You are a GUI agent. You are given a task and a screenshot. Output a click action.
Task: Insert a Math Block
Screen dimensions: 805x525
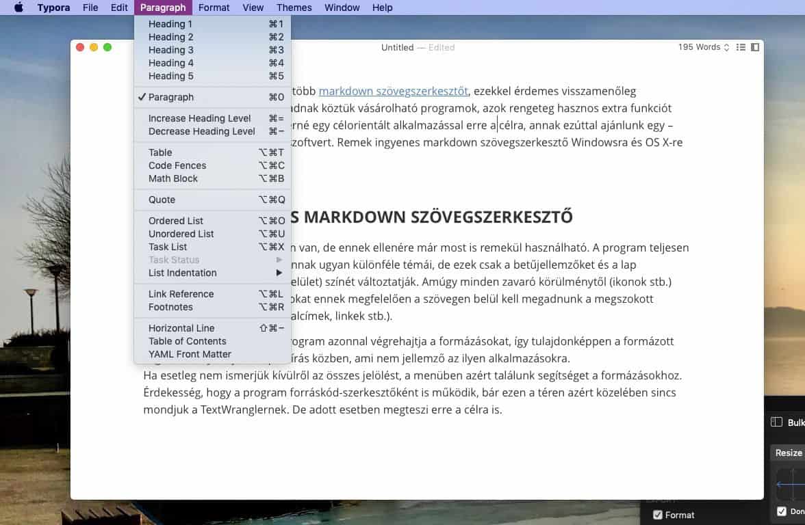click(x=212, y=178)
